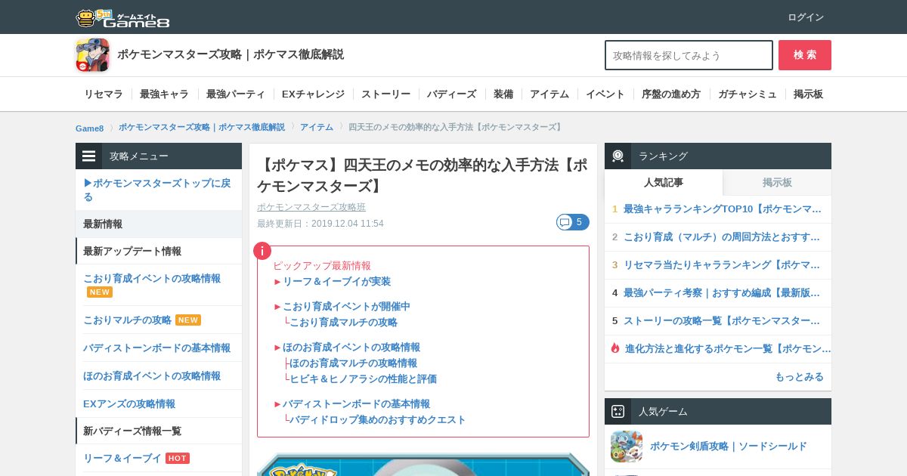Open バディーズ in the navigation bar
The height and width of the screenshot is (476, 907).
point(451,94)
